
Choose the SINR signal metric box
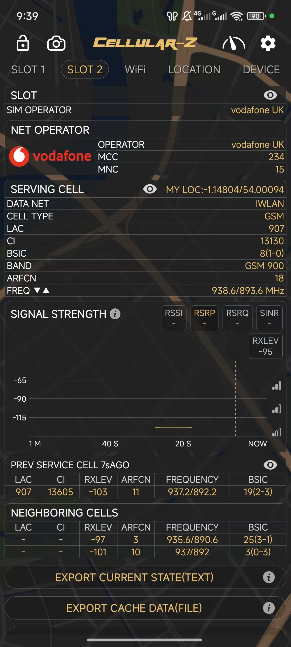coord(269,318)
